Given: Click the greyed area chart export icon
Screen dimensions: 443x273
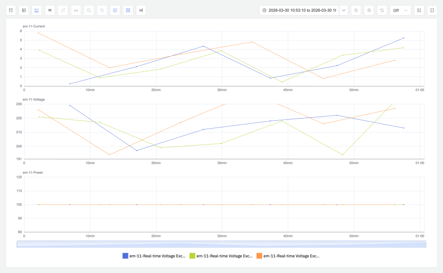Looking at the screenshot, I should point(76,10).
